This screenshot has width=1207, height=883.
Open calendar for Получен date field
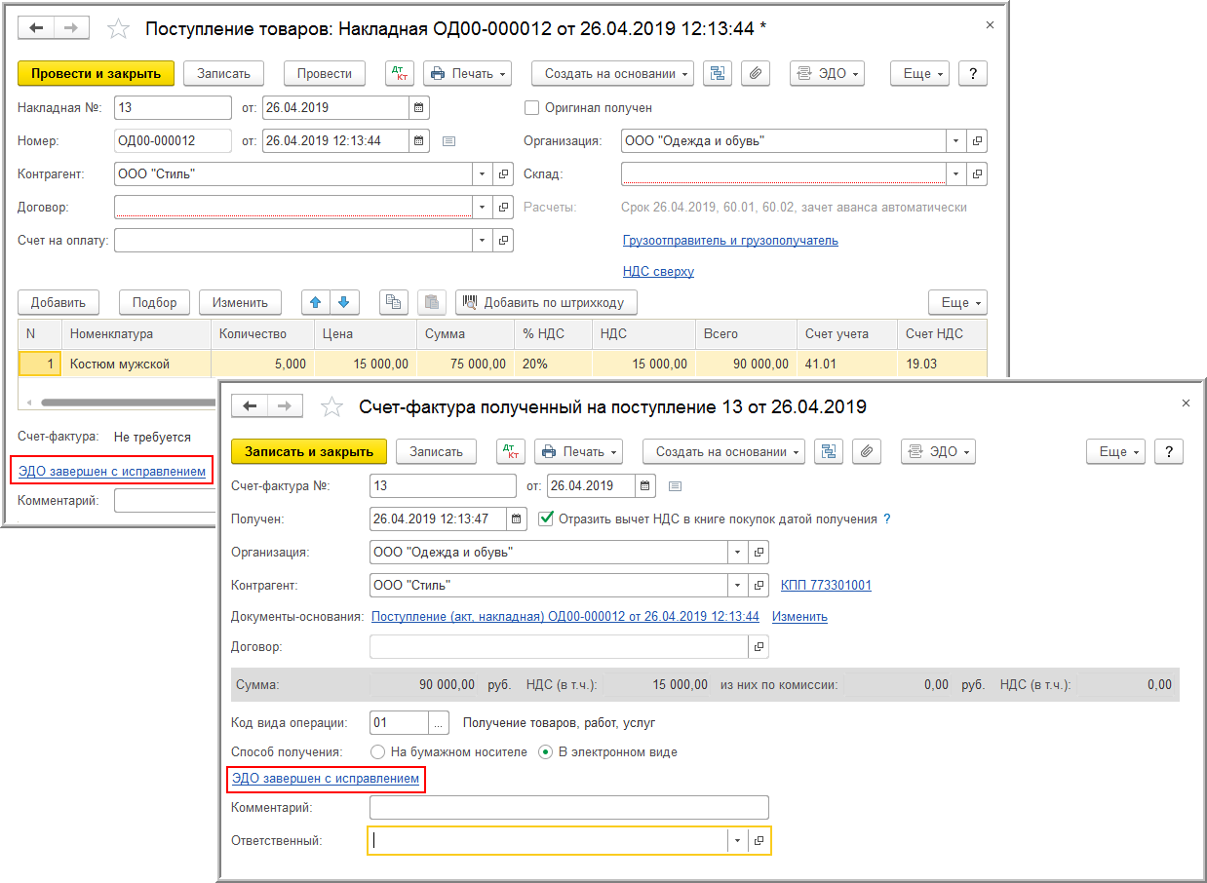tap(517, 519)
